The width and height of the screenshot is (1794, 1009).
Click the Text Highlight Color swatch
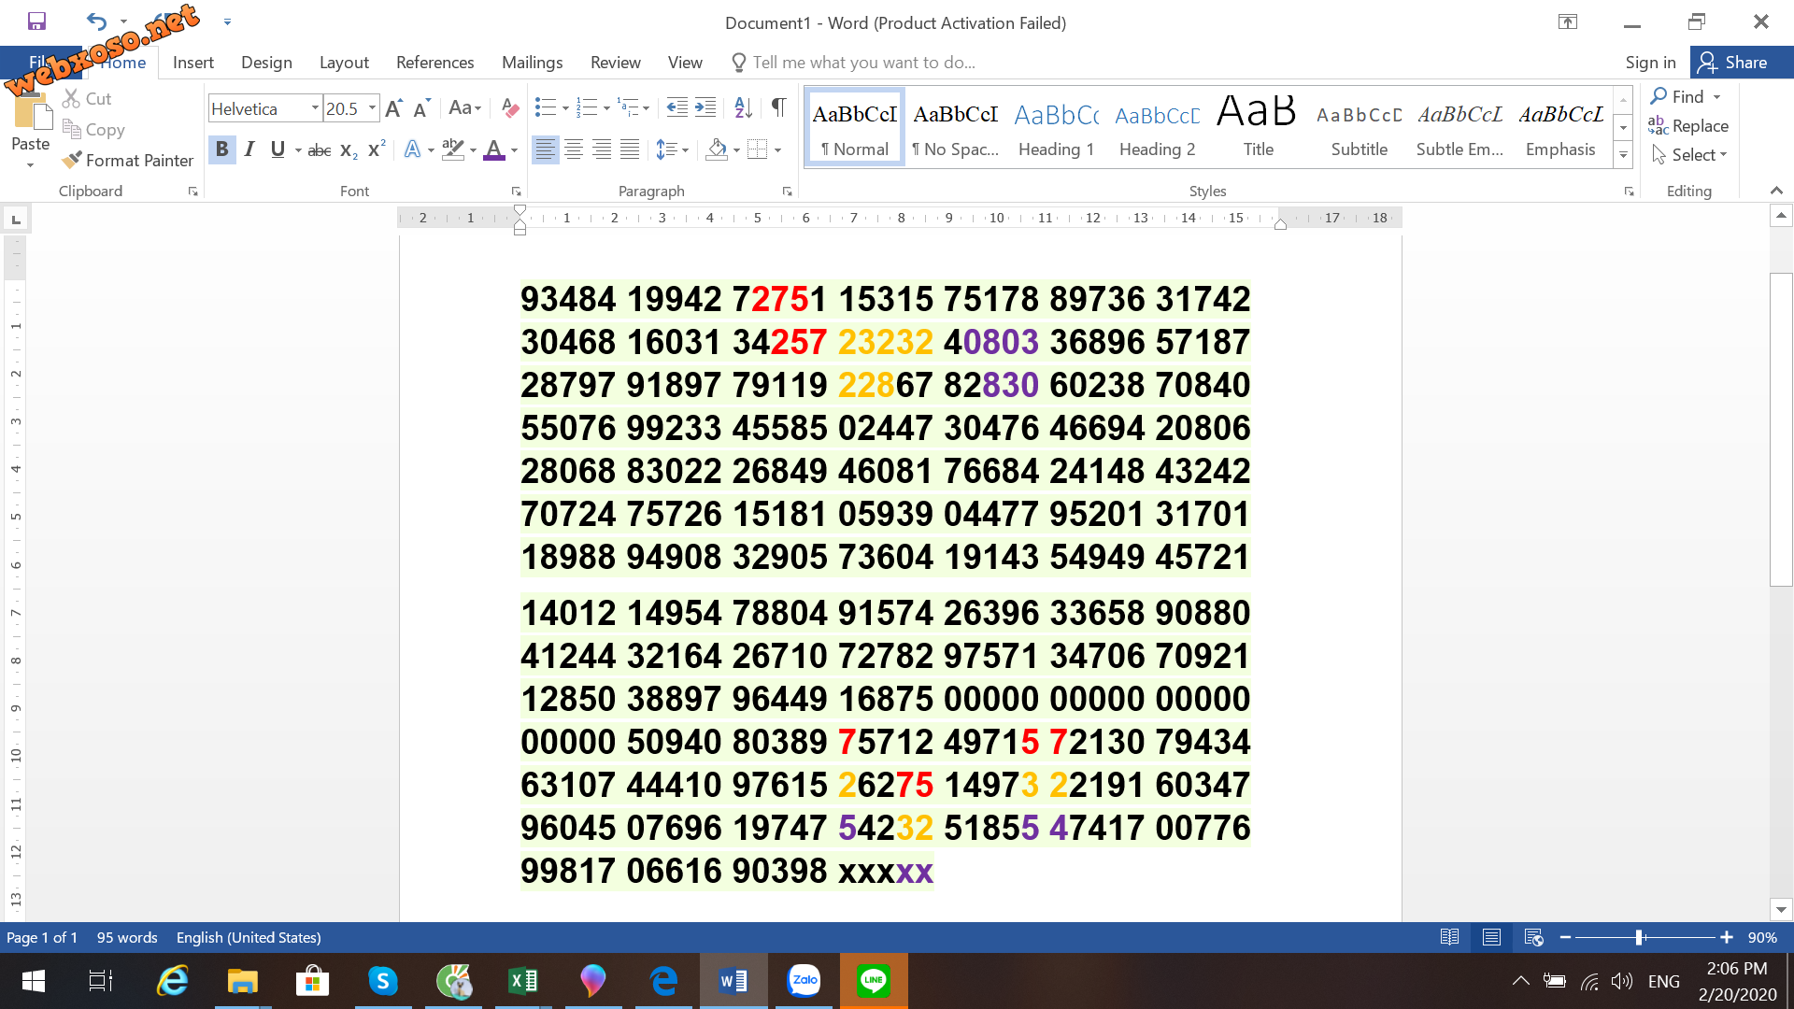[453, 149]
